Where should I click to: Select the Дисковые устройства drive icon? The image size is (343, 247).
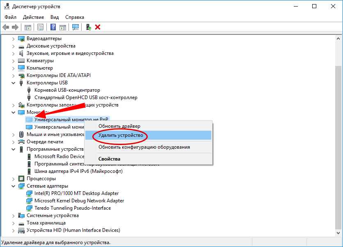[21, 46]
